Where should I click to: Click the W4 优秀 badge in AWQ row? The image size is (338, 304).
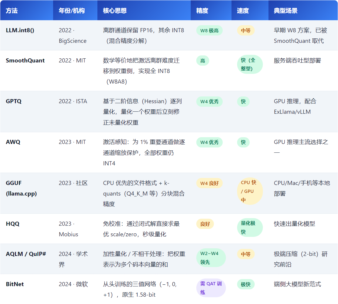point(209,142)
